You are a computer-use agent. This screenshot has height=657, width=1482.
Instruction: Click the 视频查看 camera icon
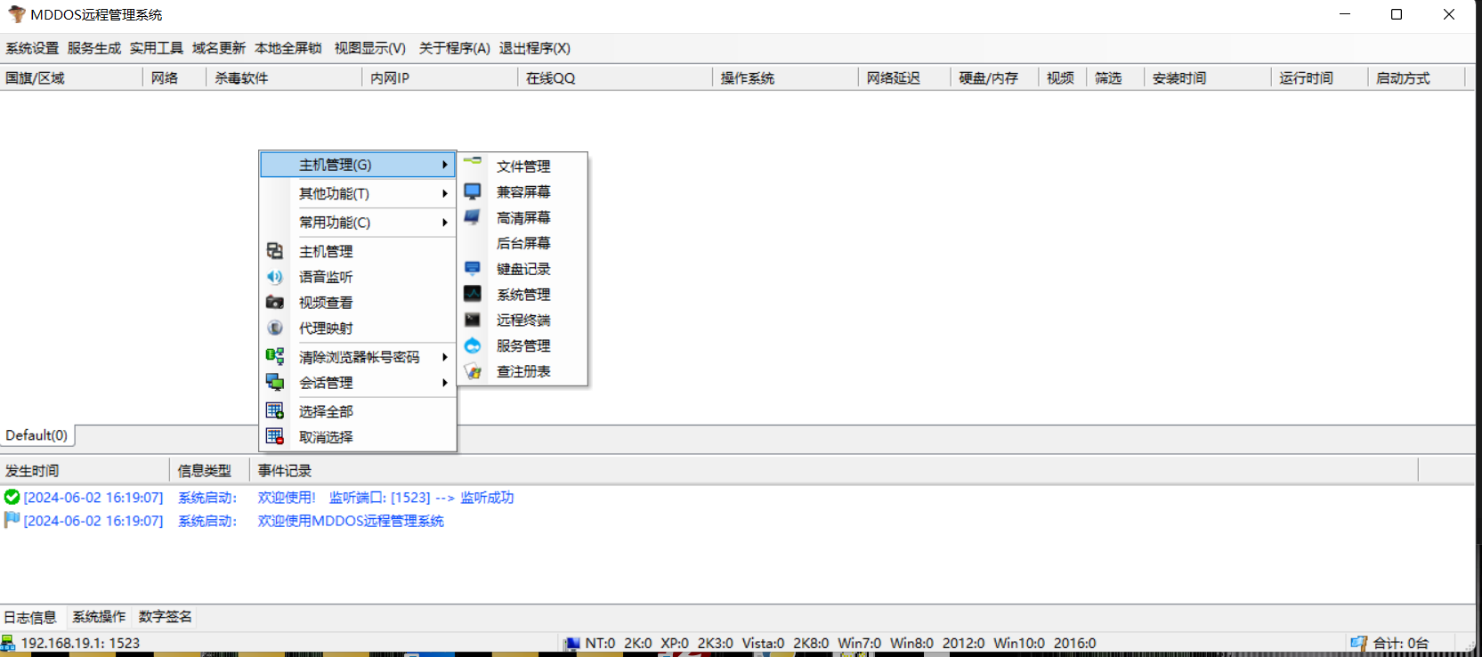[275, 303]
